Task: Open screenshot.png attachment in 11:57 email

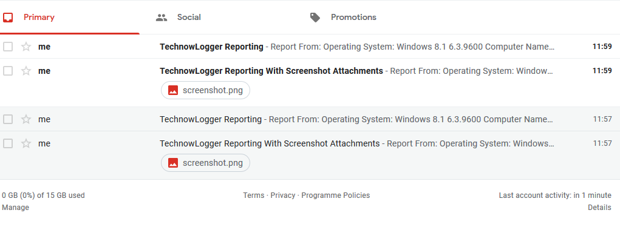Action: (205, 163)
